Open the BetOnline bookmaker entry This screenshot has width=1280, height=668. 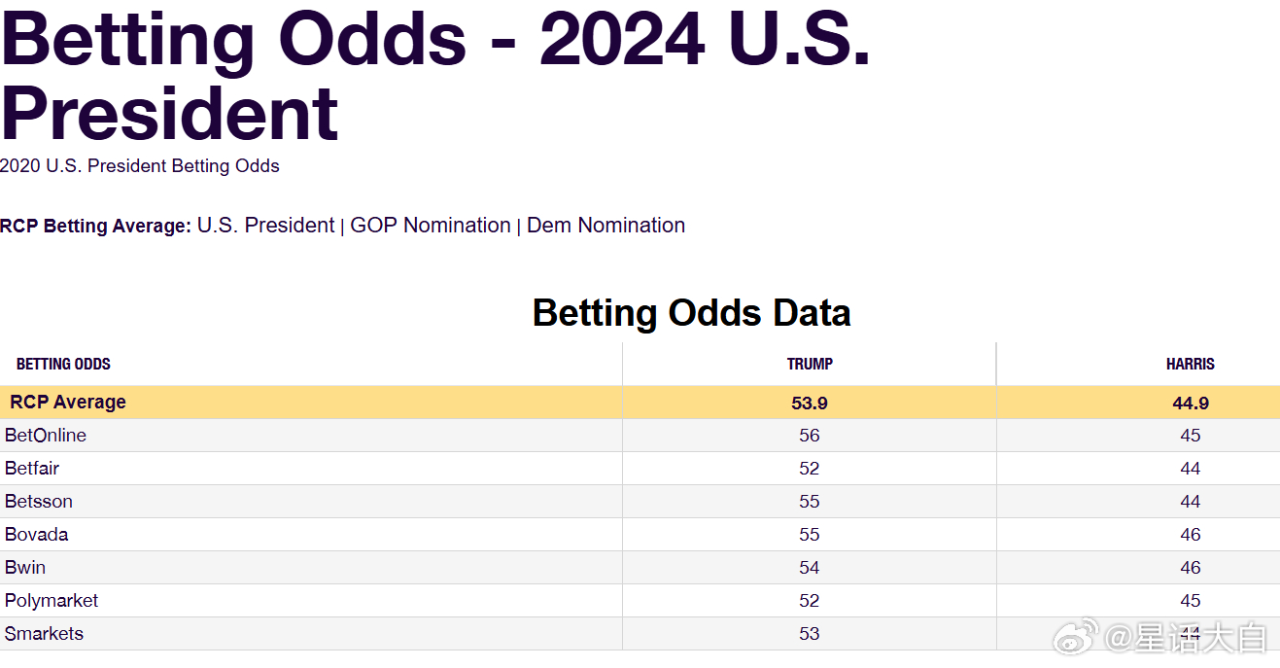point(46,436)
